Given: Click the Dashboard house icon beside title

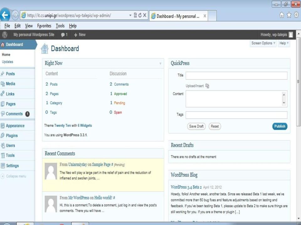Looking at the screenshot, I should (45, 49).
